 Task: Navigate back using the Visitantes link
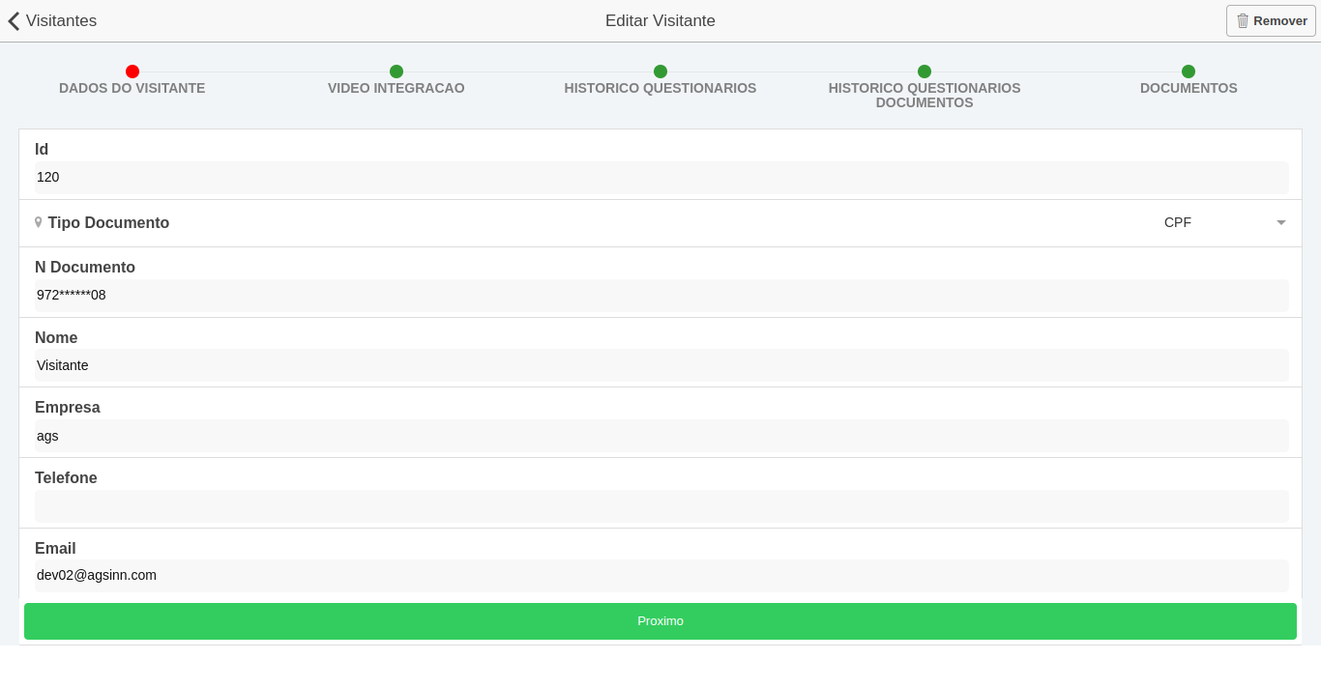coord(60,20)
